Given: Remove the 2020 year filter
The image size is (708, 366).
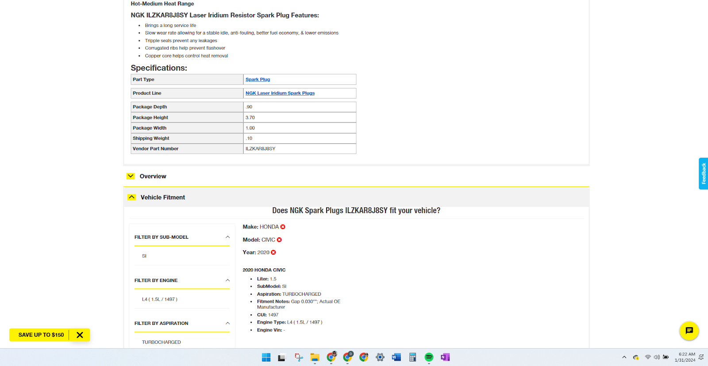Looking at the screenshot, I should coord(273,252).
